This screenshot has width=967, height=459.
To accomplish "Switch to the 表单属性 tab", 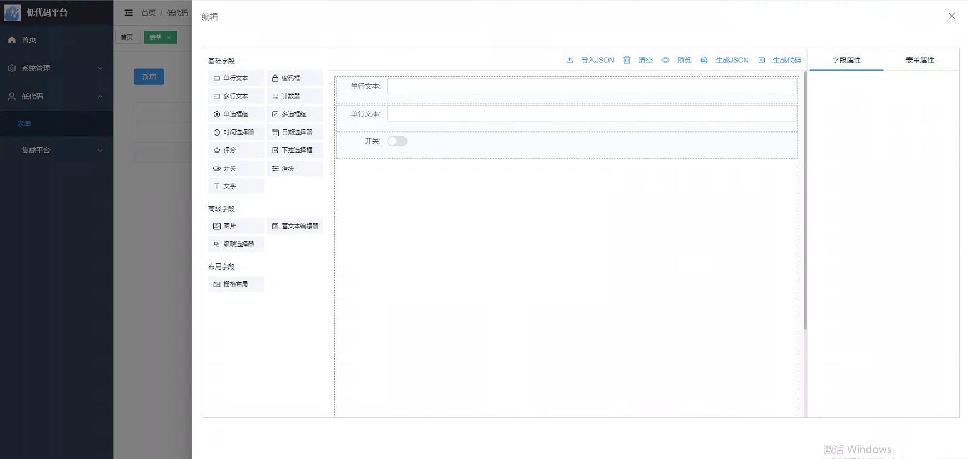I will tap(920, 60).
